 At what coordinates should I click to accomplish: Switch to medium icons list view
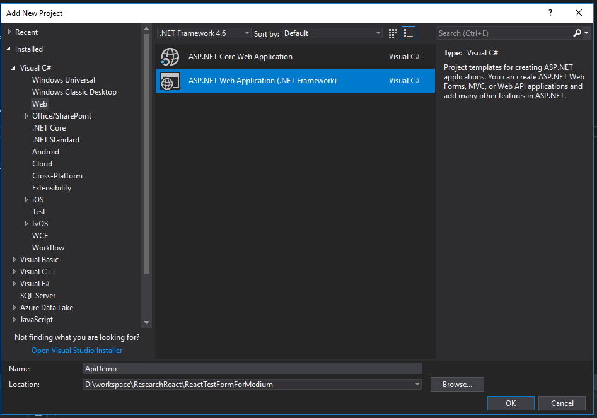(x=409, y=33)
